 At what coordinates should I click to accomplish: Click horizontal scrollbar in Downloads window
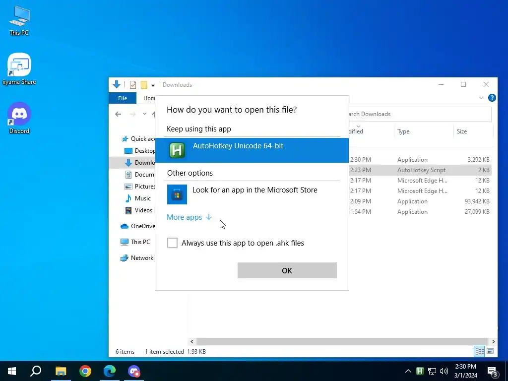(342, 341)
